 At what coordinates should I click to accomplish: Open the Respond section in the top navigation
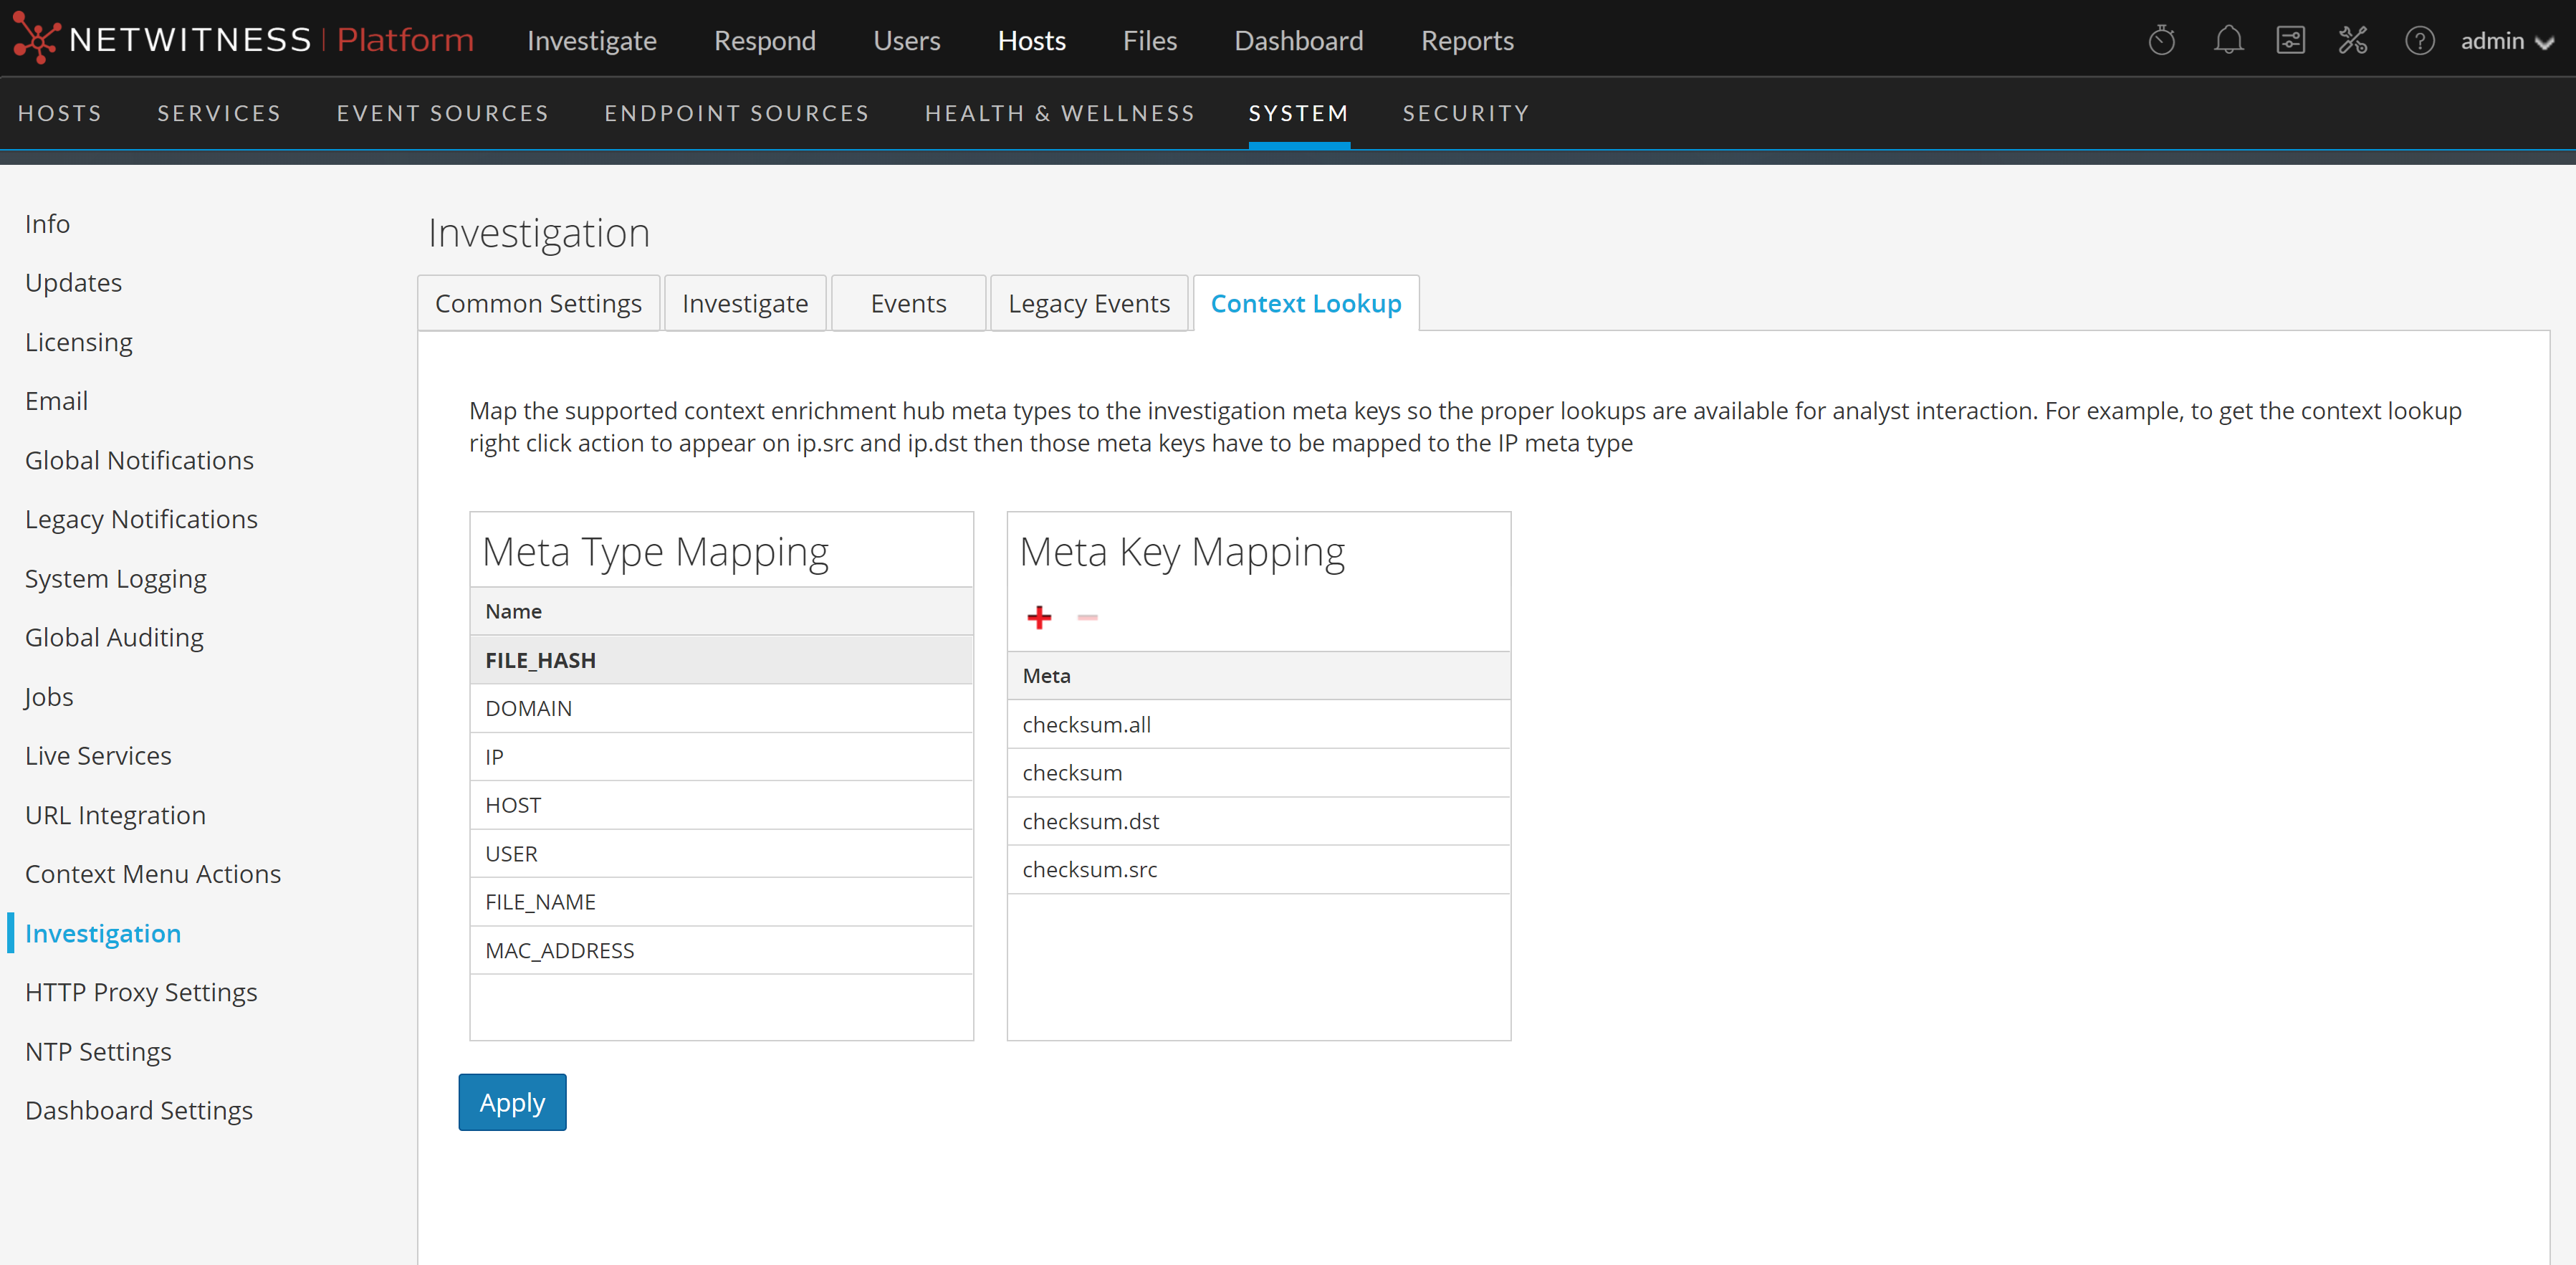764,40
